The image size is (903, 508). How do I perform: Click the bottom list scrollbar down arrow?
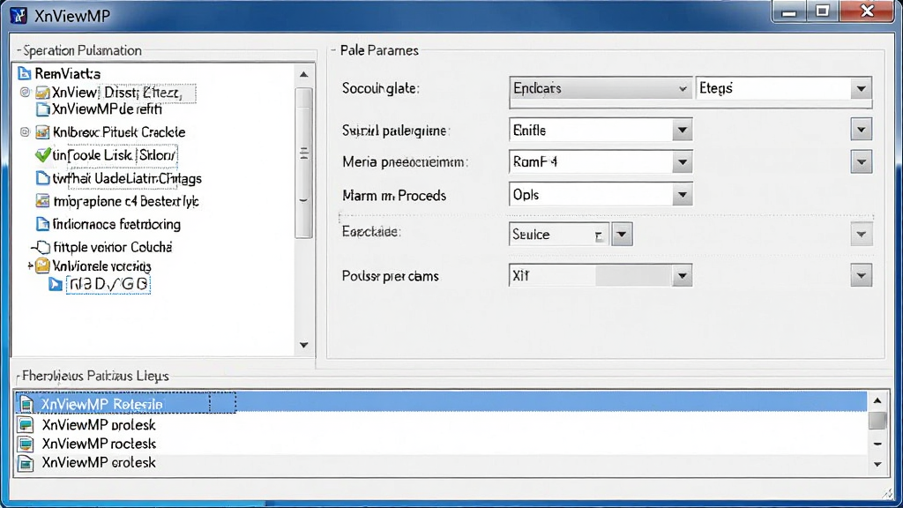click(x=877, y=464)
